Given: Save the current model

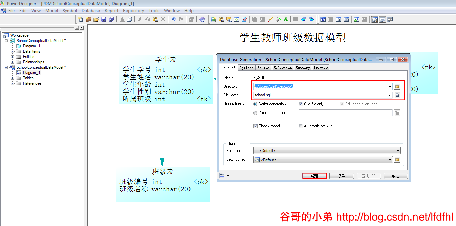Looking at the screenshot, I should tap(104, 19).
